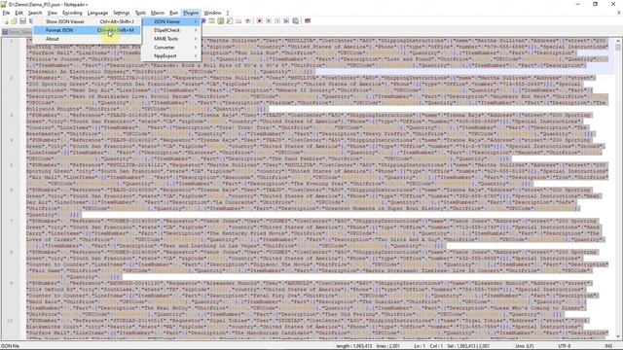Screen dimensions: 623x350
Task: Select Converter in Plugins menu
Action: (x=171, y=48)
